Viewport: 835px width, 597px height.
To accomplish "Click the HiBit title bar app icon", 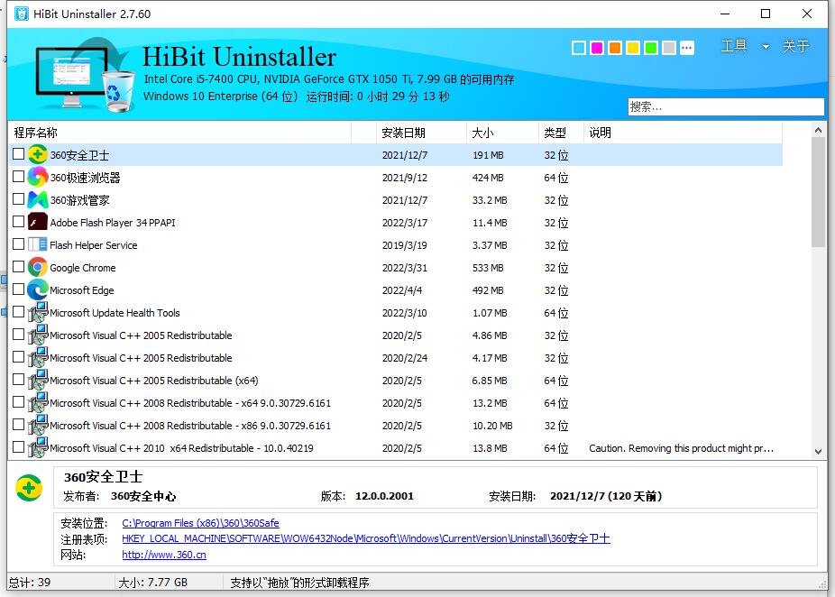I will tap(22, 14).
